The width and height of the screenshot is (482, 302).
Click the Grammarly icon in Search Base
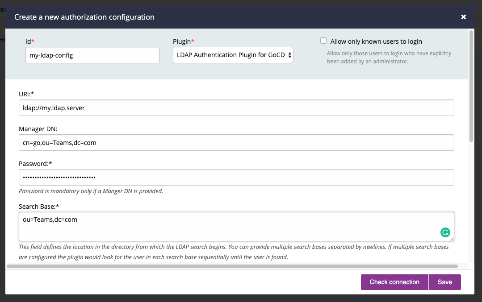445,232
